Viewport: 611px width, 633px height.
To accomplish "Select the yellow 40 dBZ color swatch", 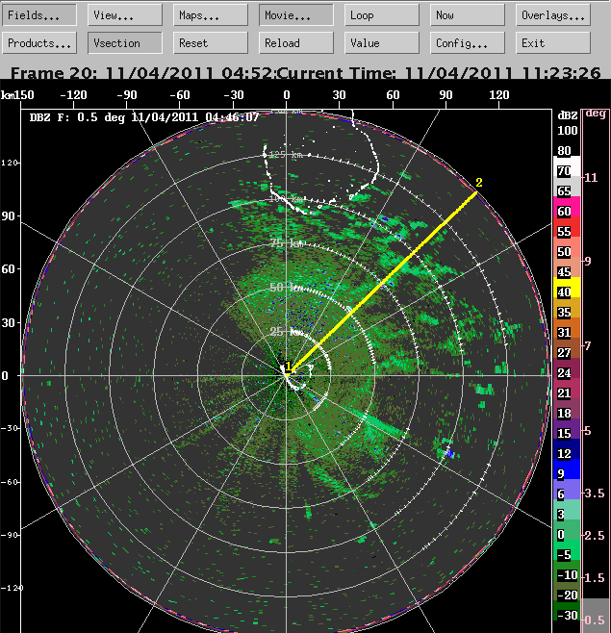I will click(x=567, y=288).
